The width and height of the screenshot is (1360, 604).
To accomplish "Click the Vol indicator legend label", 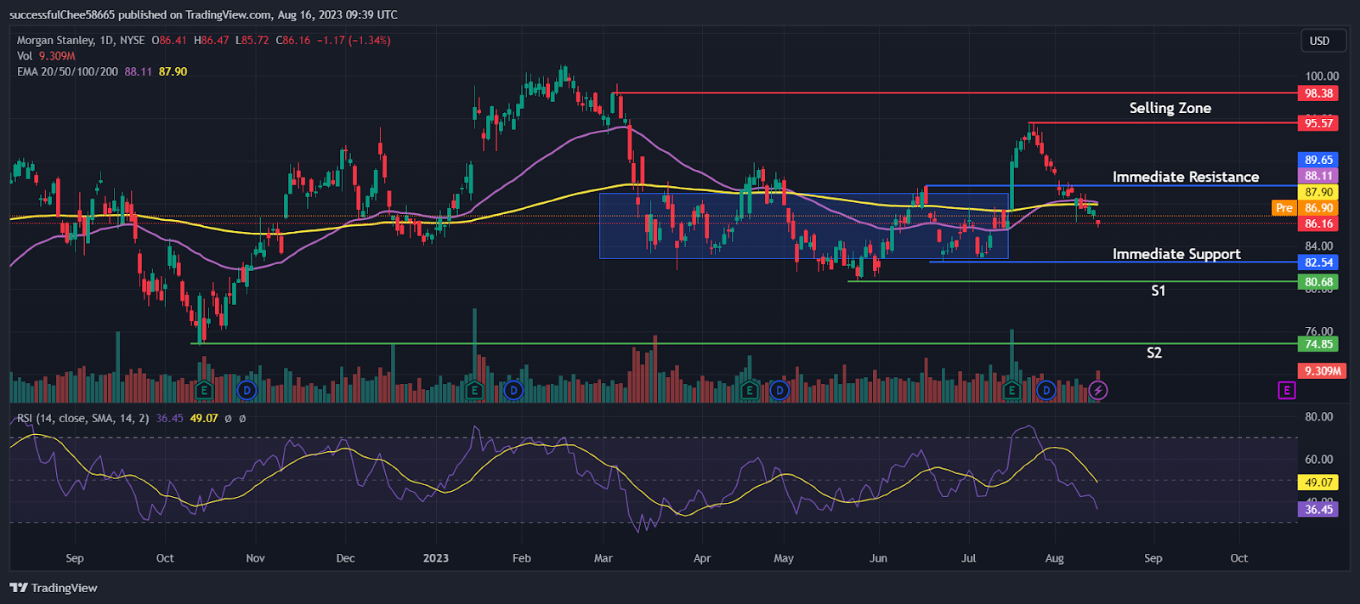I will click(25, 56).
